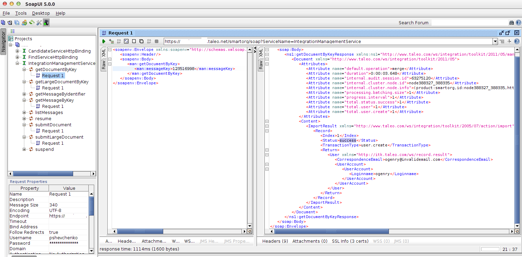
Task: Click the green Trial swirl toolbar icon
Action: coord(32,23)
